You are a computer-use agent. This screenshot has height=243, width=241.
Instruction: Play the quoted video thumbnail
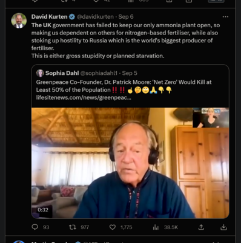click(130, 163)
